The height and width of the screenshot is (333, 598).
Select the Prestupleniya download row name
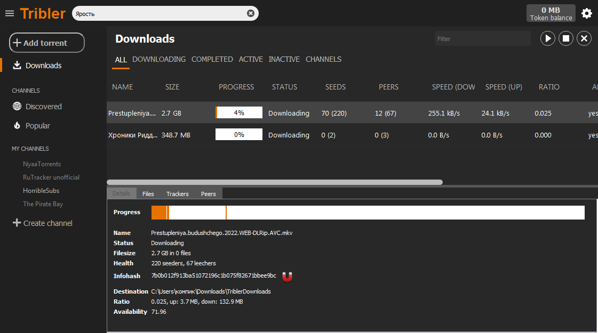pyautogui.click(x=132, y=113)
